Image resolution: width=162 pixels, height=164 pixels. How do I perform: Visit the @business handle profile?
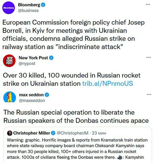29,11
